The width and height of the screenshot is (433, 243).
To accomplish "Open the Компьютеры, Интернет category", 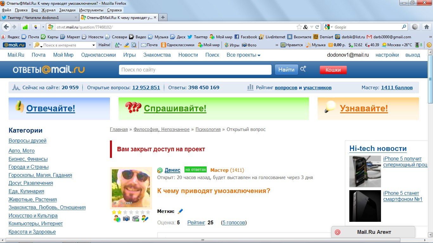I will coord(36,224).
